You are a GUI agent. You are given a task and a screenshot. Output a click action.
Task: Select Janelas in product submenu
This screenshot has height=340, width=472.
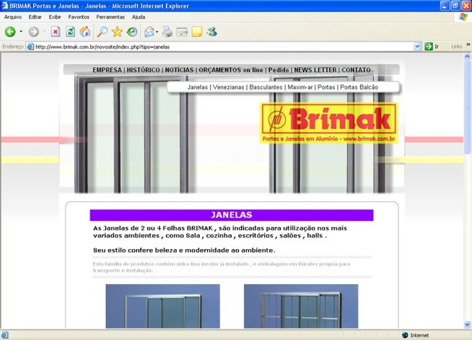198,87
